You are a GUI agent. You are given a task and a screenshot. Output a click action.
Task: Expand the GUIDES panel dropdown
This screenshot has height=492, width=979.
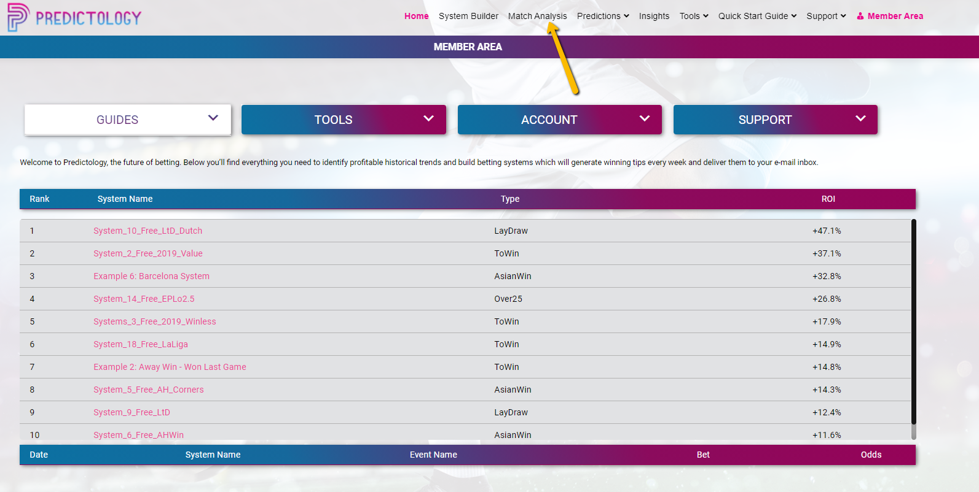tap(128, 120)
